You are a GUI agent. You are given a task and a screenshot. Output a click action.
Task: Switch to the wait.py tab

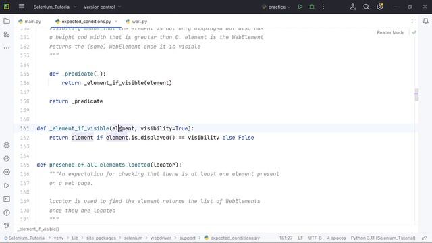pyautogui.click(x=136, y=21)
